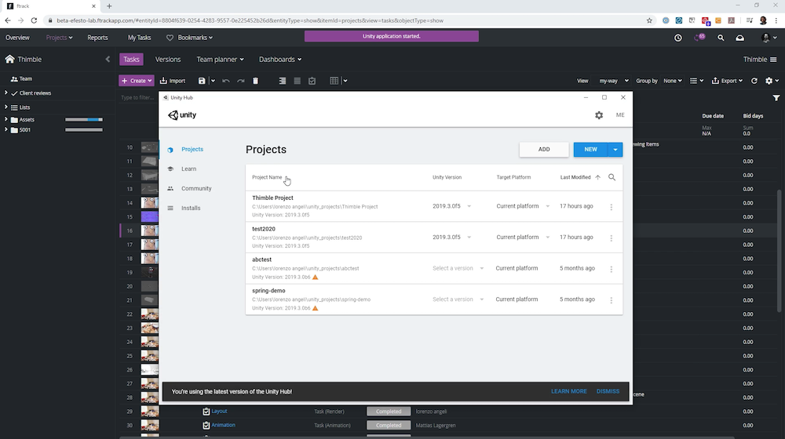The height and width of the screenshot is (439, 785).
Task: Click the NEW project button
Action: 591,150
